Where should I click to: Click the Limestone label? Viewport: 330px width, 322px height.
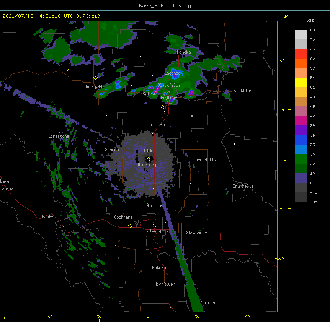pos(59,136)
